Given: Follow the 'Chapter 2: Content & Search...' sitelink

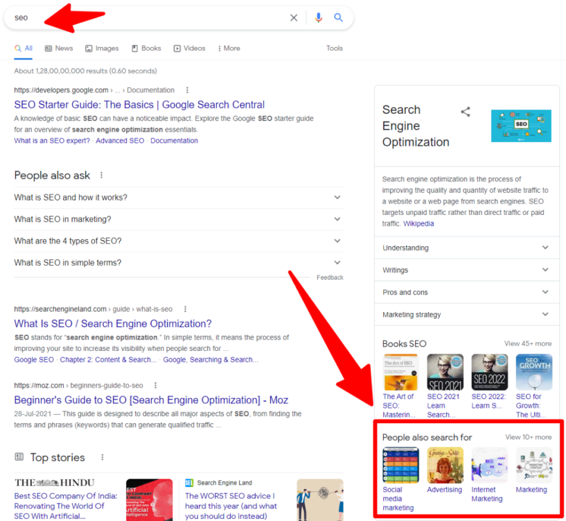Looking at the screenshot, I should (x=108, y=360).
